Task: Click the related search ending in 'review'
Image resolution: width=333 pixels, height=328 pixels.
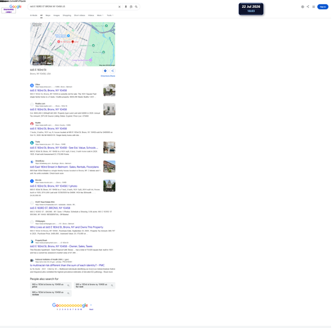Action: (51, 293)
